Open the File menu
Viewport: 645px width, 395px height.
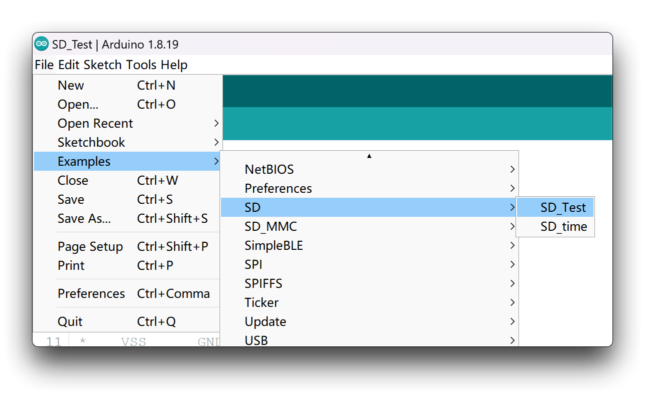tap(44, 65)
